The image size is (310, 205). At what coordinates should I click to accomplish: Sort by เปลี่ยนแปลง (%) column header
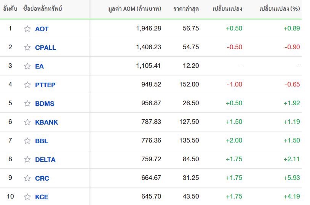pos(280,8)
